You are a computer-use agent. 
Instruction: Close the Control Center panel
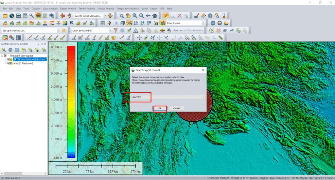pyautogui.click(x=45, y=44)
